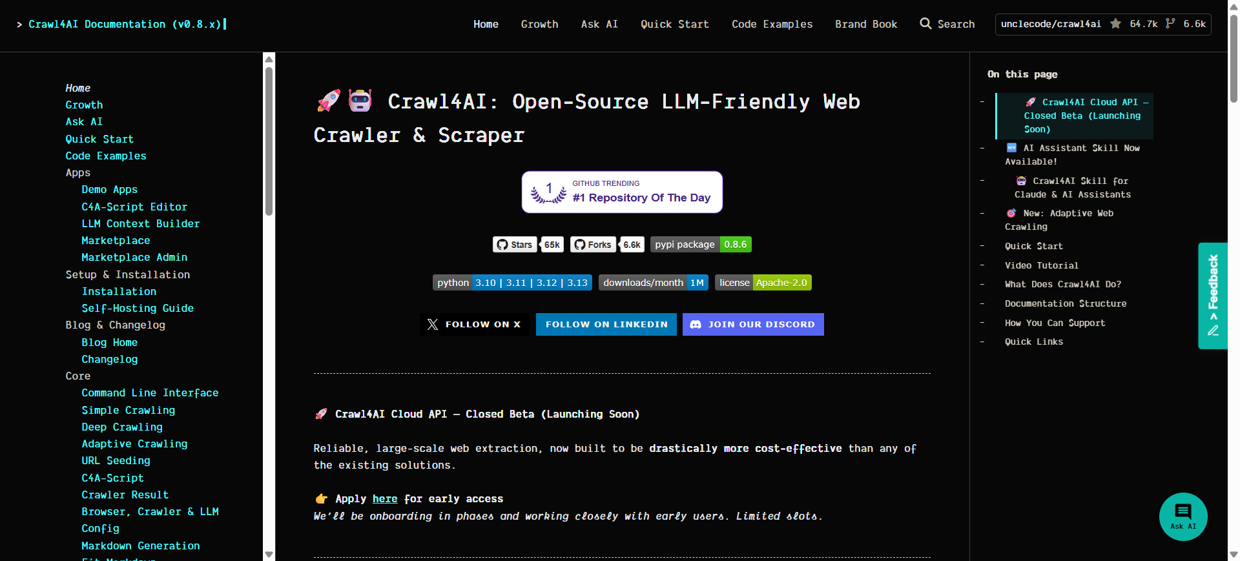Click the GitHub Forks badge
Viewport: 1240px width, 561px height.
point(606,245)
